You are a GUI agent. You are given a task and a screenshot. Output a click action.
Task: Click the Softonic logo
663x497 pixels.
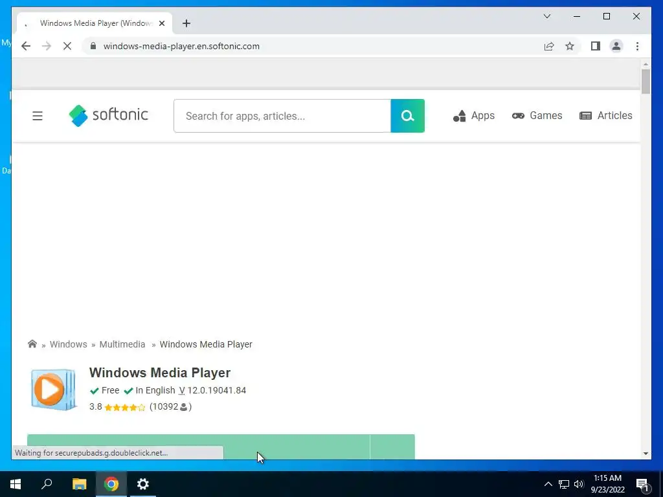(x=108, y=115)
